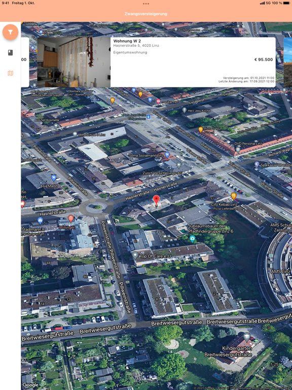Tap the DVD Personal Linz marker

point(238,149)
